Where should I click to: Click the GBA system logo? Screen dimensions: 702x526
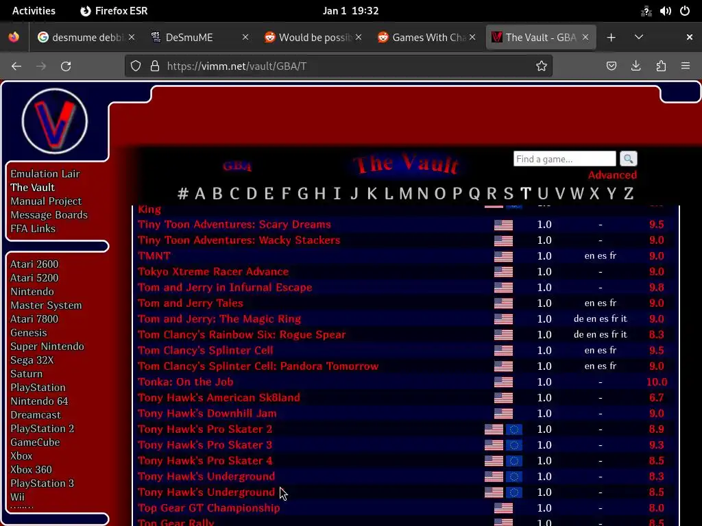pos(237,166)
